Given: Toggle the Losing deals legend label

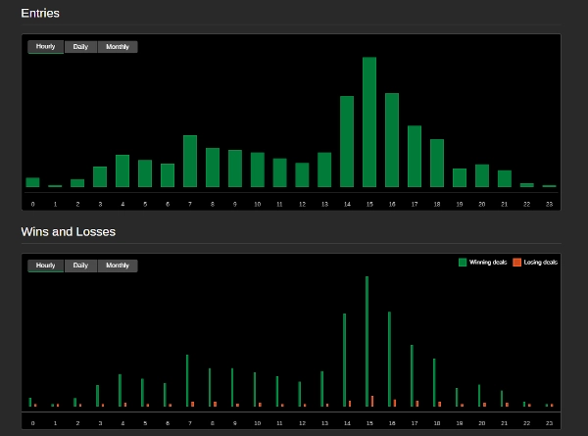Looking at the screenshot, I should pyautogui.click(x=541, y=263).
